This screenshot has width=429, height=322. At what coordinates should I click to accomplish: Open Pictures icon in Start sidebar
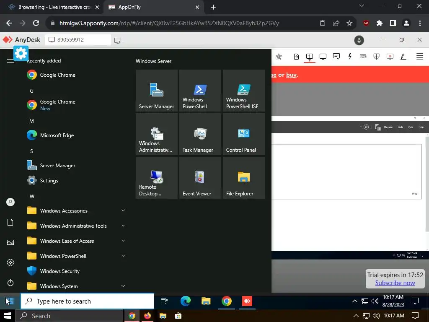tap(10, 242)
